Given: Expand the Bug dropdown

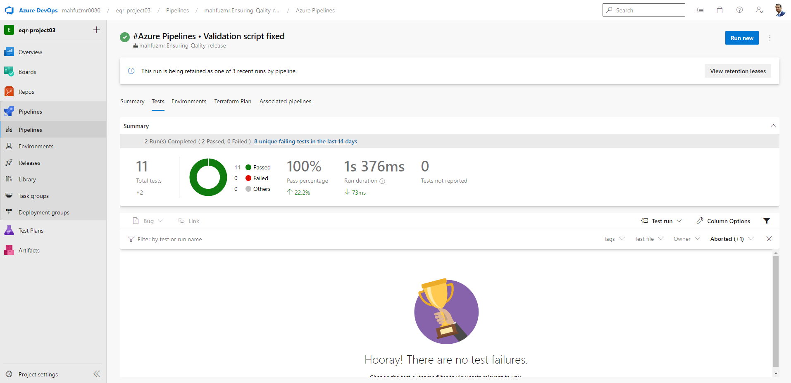Looking at the screenshot, I should click(148, 221).
